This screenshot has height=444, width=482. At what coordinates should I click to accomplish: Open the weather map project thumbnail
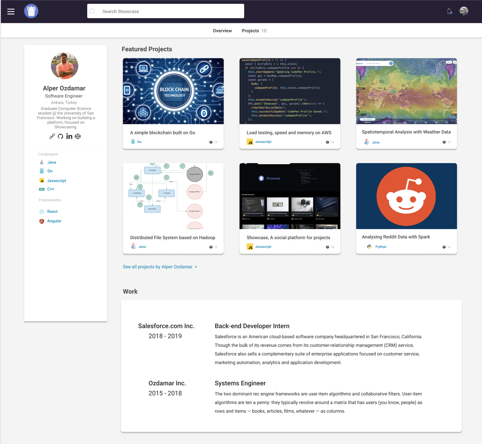(406, 91)
